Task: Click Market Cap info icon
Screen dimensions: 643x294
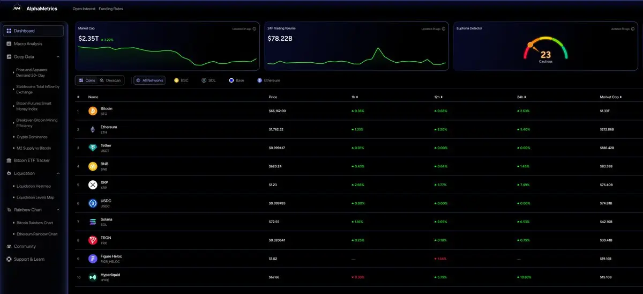Action: pyautogui.click(x=255, y=29)
